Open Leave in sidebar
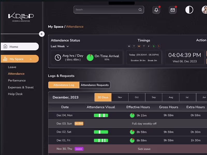The width and height of the screenshot is (207, 155). [x=12, y=67]
